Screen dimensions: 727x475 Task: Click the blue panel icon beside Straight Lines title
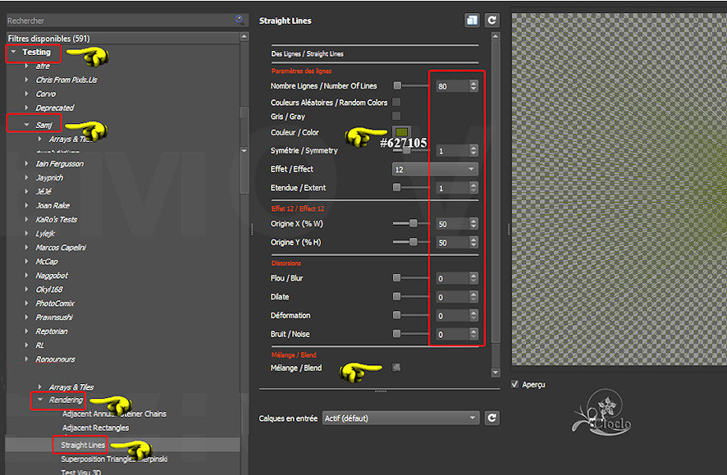coord(472,21)
